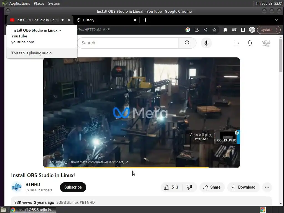Click the OBS IN LINUX video thumbnail

click(x=227, y=137)
